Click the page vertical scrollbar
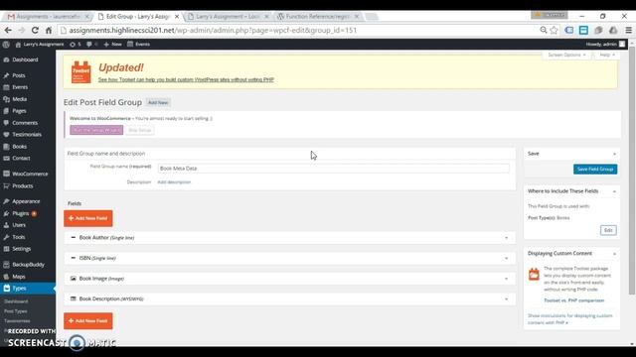This screenshot has height=357, width=636. [x=632, y=170]
